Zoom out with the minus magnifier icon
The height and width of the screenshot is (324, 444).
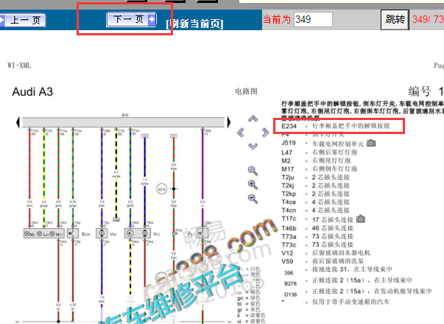tap(253, 199)
